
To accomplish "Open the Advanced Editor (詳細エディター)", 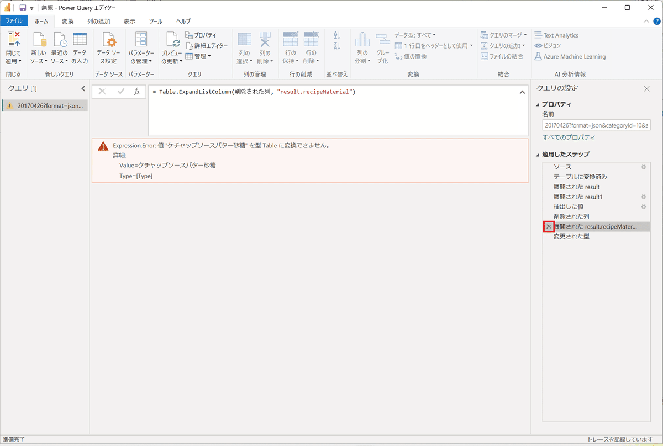I will [207, 46].
